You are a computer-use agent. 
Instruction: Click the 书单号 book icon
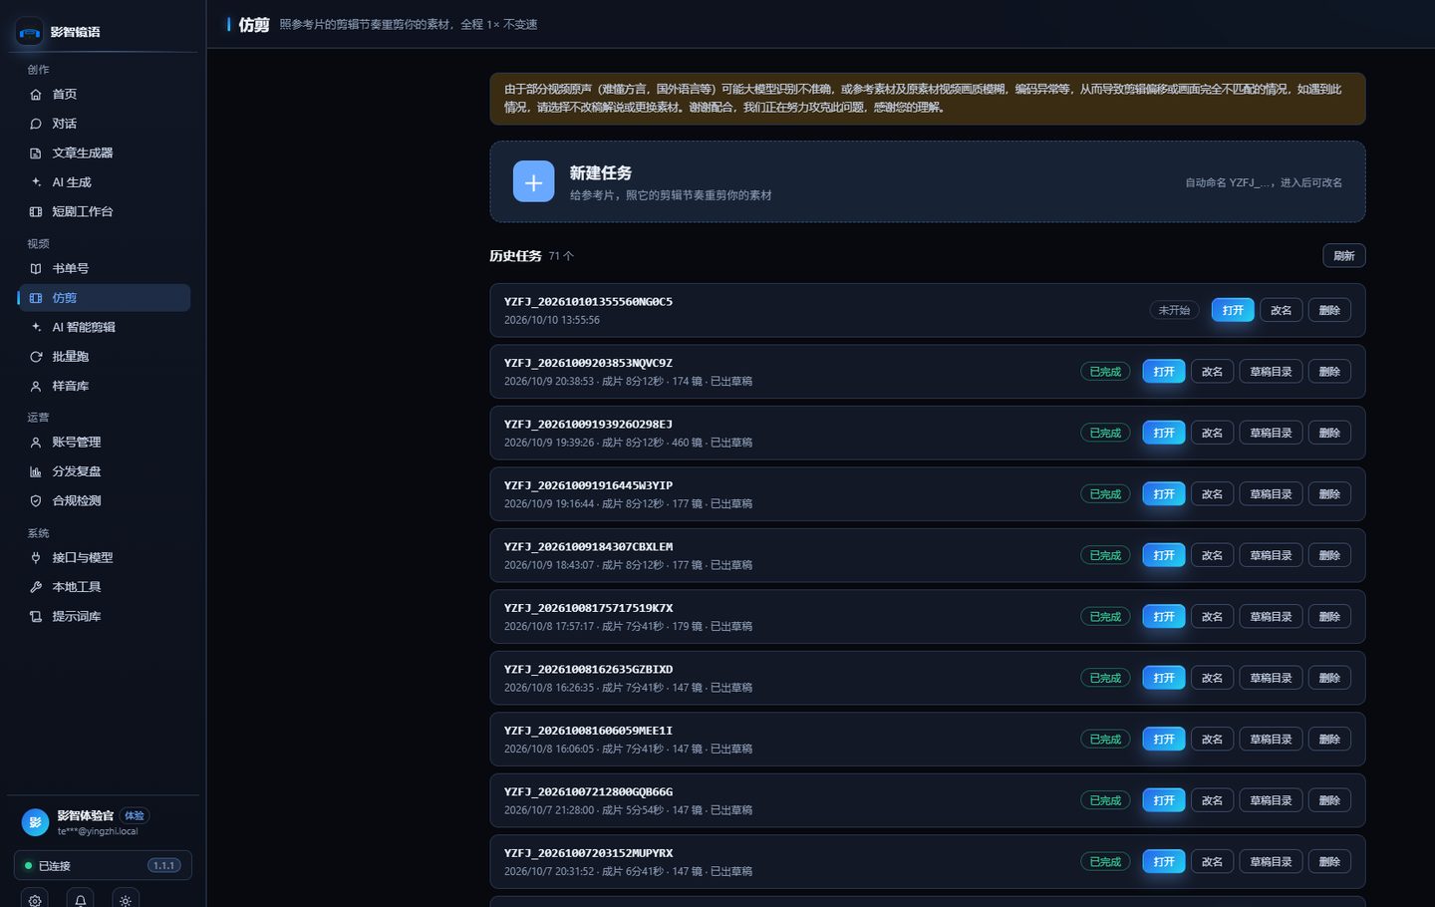point(36,268)
